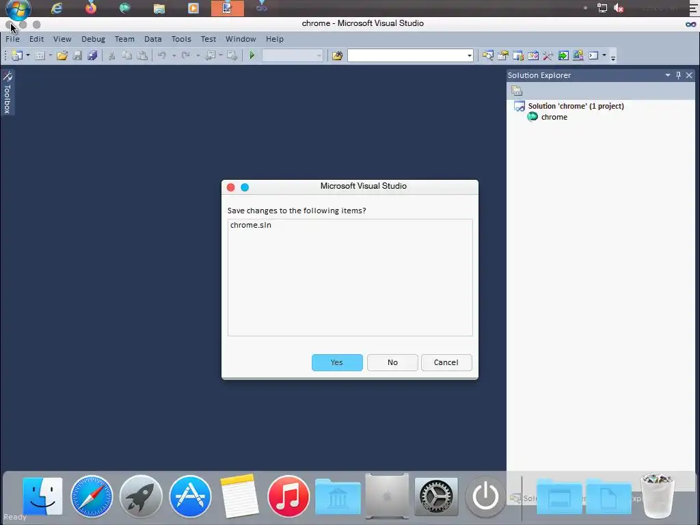Open the View menu

coord(62,39)
